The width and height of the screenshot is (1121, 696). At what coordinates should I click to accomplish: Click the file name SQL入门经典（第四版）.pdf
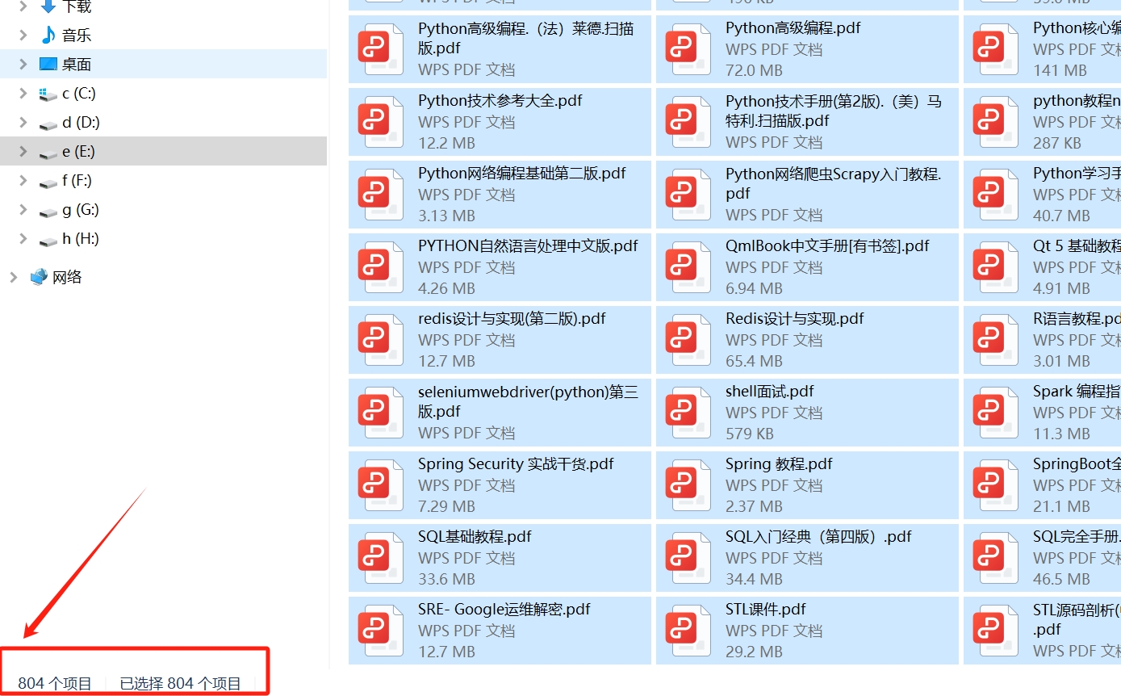tap(818, 537)
